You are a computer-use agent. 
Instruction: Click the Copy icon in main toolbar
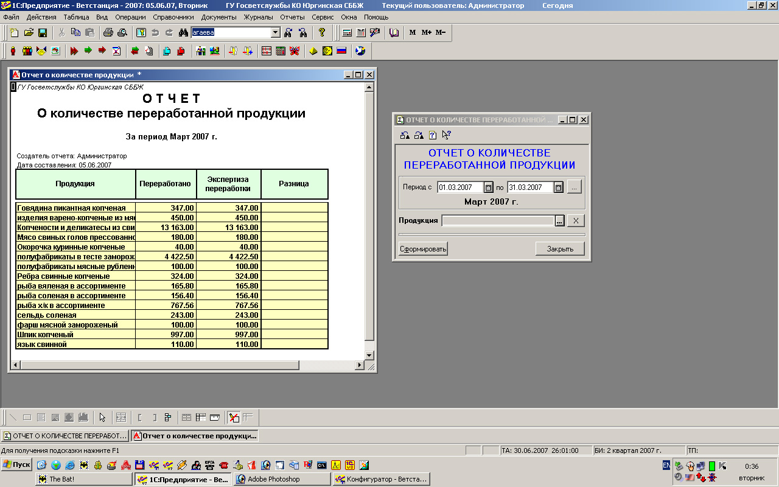tap(75, 32)
